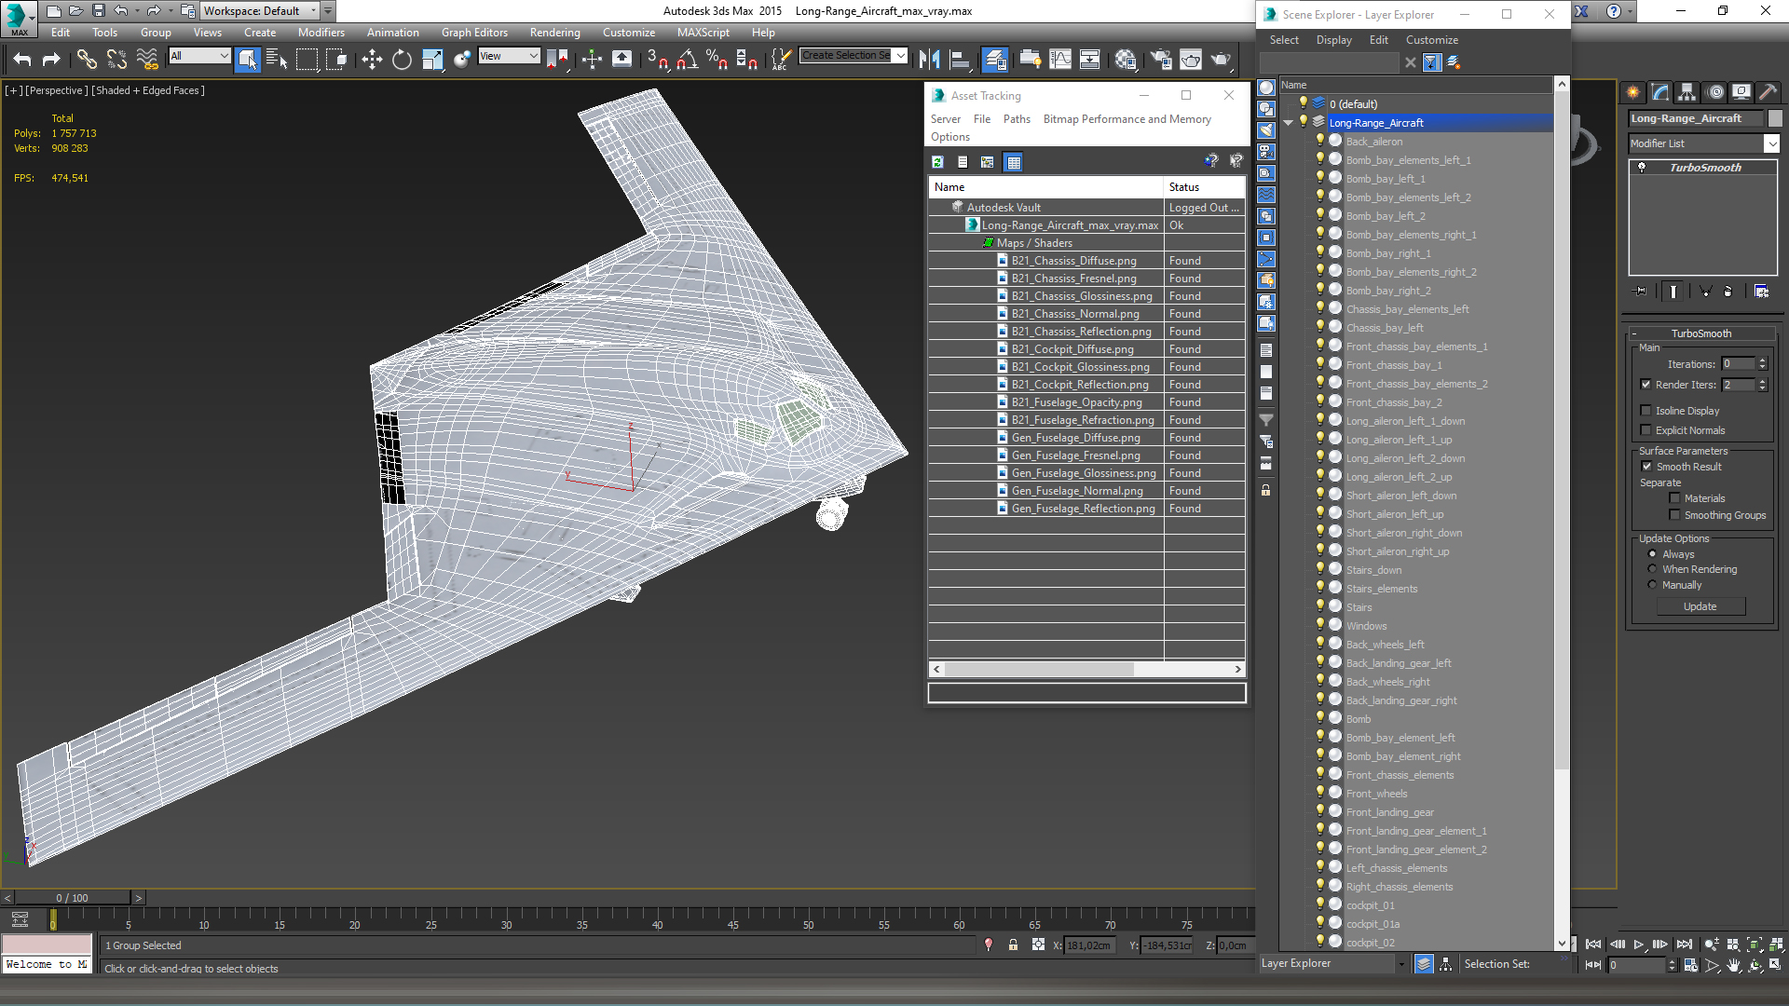Image resolution: width=1789 pixels, height=1006 pixels.
Task: Open the Workspace Default dropdown
Action: [x=313, y=11]
